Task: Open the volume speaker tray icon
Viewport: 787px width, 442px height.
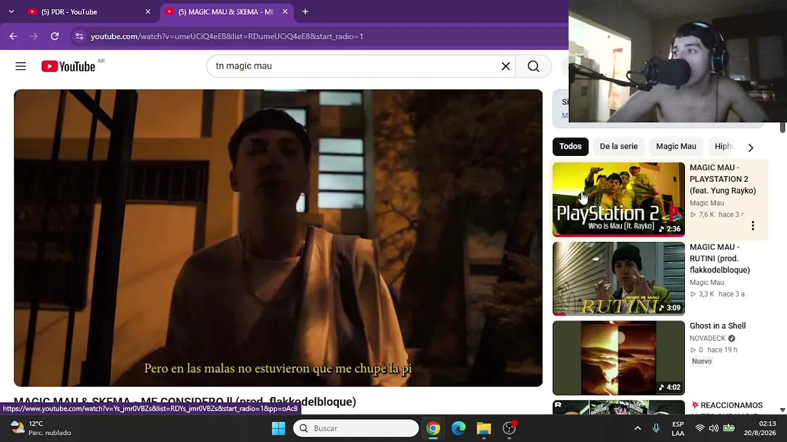Action: pyautogui.click(x=714, y=428)
